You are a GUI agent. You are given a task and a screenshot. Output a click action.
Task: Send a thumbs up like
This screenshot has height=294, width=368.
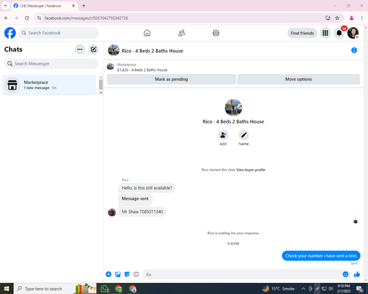[357, 274]
